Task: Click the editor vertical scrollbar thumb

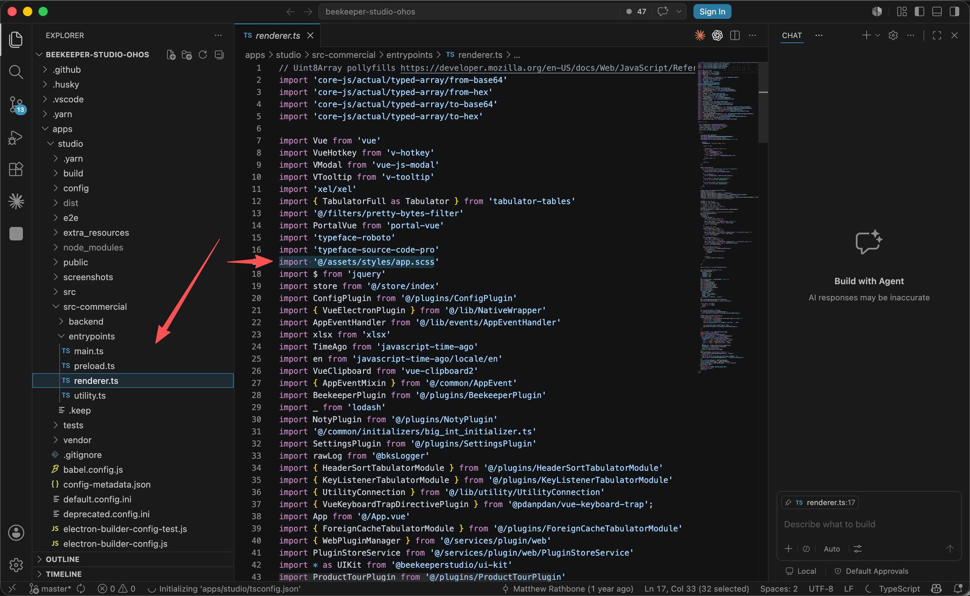Action: [x=763, y=102]
